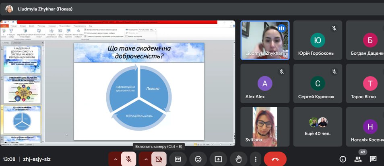Toggle play narrations checkbox

pyautogui.click(x=85, y=30)
